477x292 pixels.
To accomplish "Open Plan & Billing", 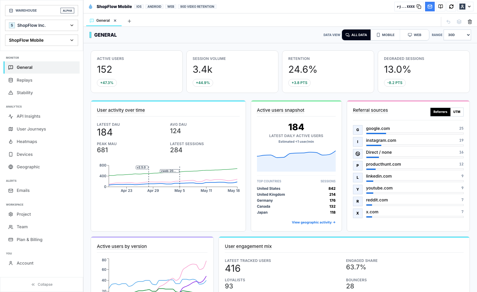I will pos(42,240).
